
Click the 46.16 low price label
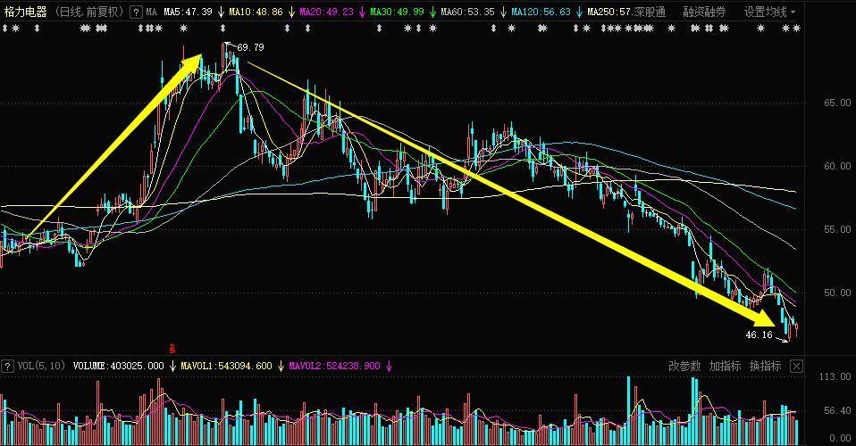coord(758,334)
